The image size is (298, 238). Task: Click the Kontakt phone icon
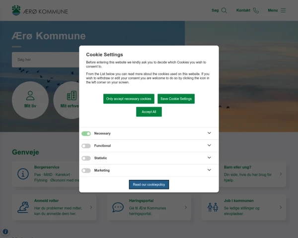click(256, 10)
